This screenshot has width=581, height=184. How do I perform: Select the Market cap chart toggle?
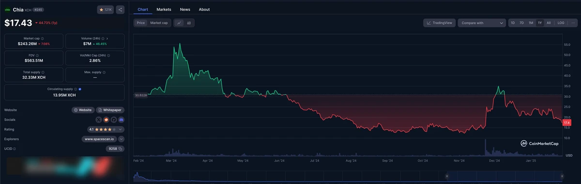[x=159, y=23]
